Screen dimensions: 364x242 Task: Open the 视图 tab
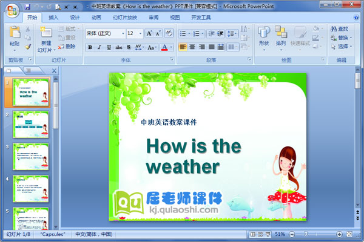point(175,18)
